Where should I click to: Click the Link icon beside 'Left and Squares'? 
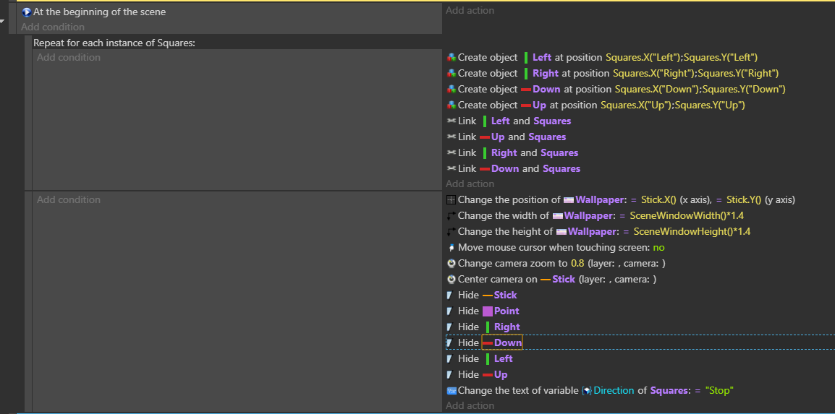point(452,121)
